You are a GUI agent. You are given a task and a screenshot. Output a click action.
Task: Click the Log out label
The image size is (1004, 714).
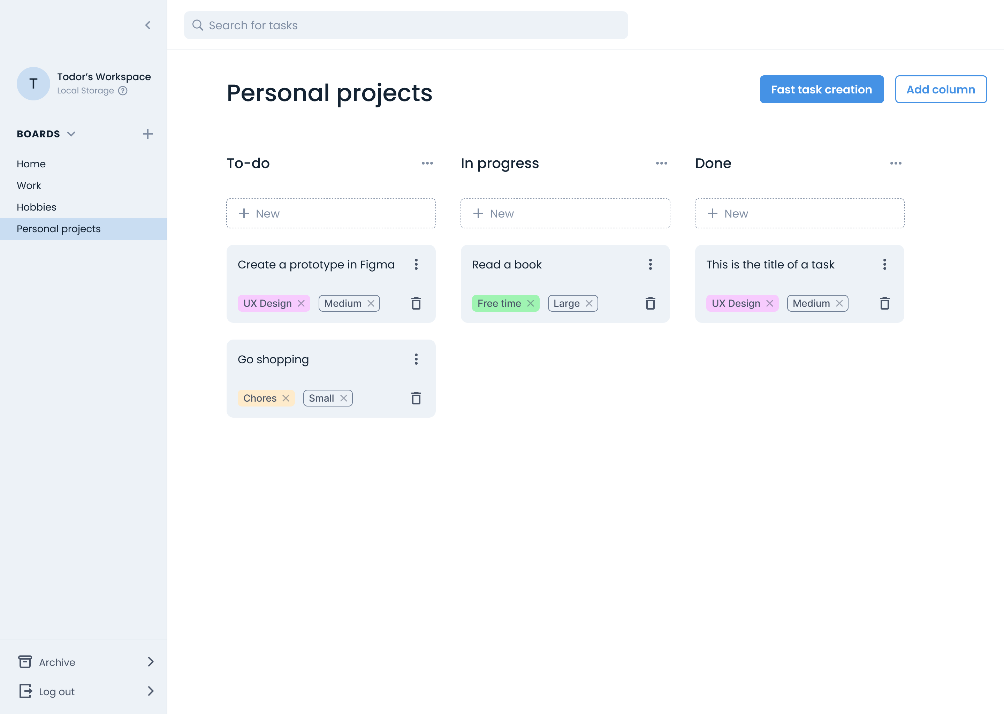coord(57,692)
